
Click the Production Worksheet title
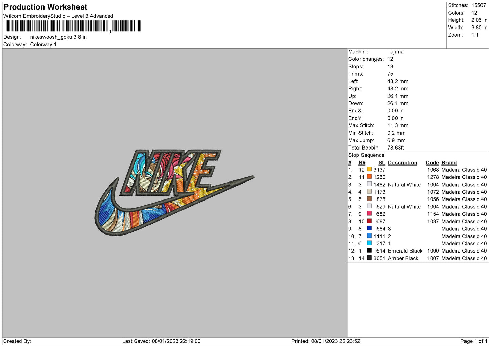(46, 7)
